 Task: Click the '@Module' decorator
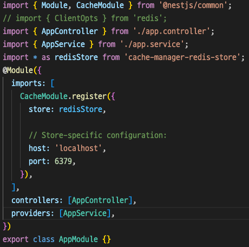point(18,70)
